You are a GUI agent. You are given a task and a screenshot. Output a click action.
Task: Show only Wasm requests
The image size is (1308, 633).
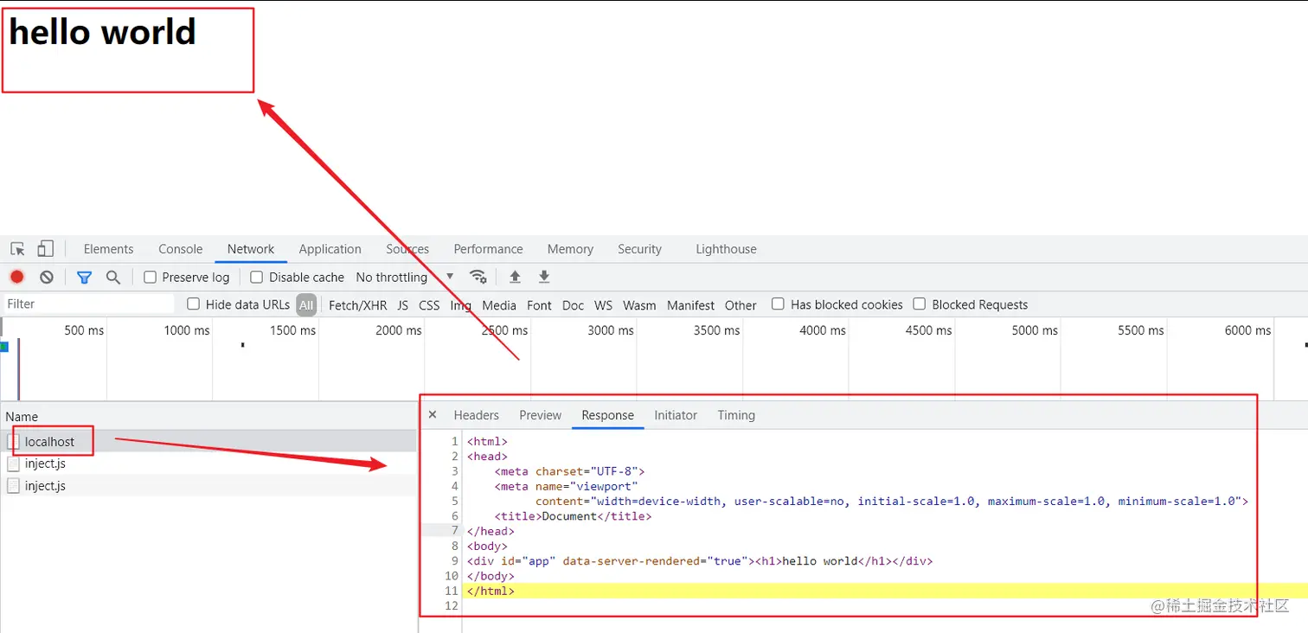639,305
